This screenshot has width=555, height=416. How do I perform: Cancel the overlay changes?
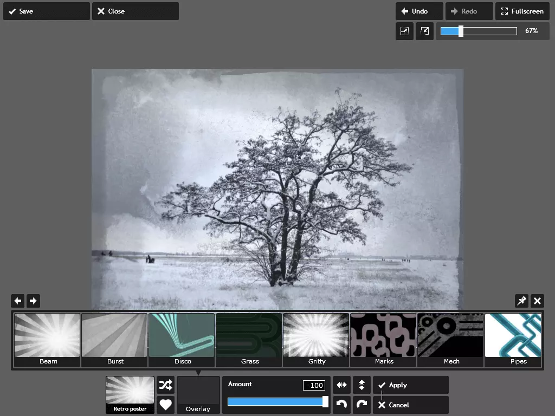410,405
